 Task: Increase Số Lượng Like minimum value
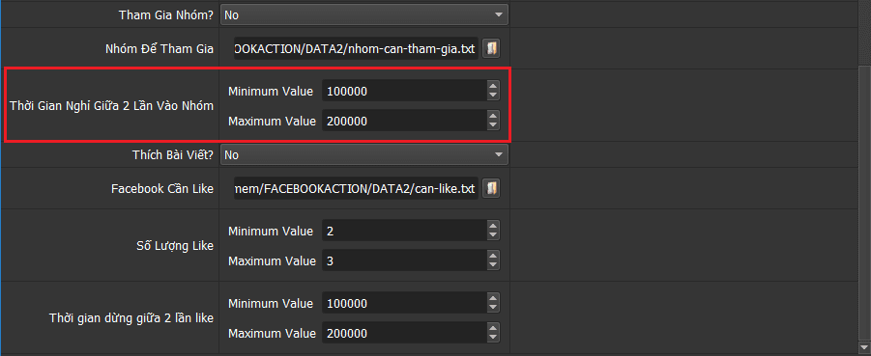[x=493, y=226]
